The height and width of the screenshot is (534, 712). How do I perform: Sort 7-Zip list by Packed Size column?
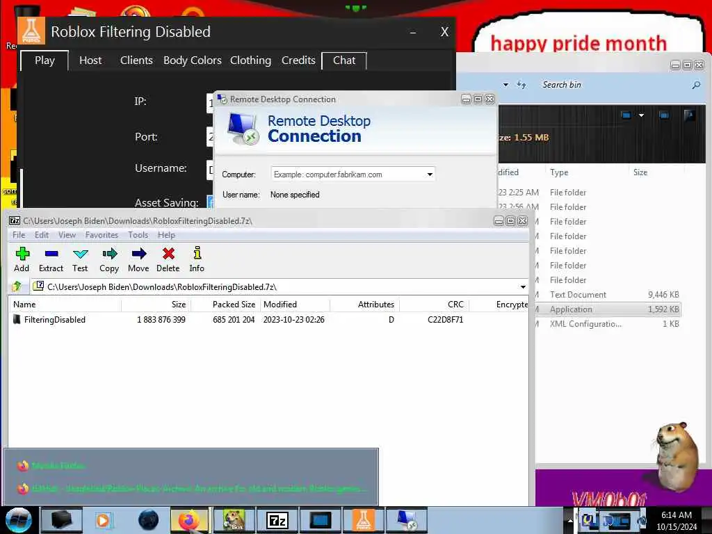click(x=225, y=305)
